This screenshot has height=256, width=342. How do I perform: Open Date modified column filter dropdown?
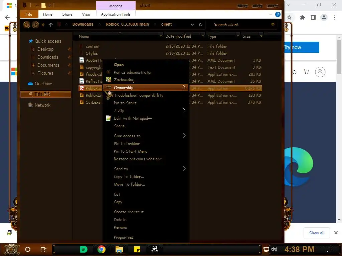click(x=203, y=36)
